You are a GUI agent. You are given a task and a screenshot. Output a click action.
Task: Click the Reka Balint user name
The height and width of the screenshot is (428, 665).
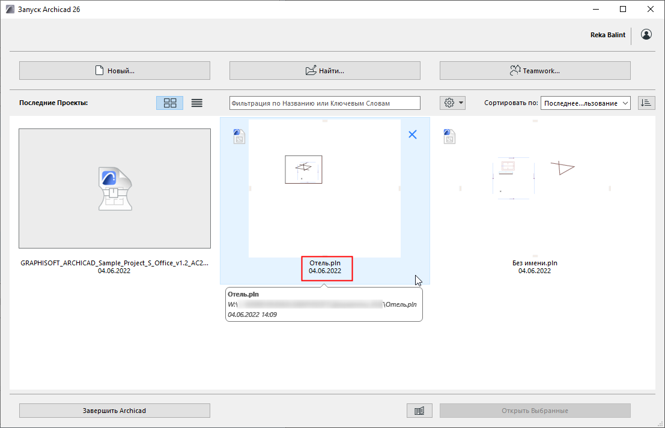608,35
